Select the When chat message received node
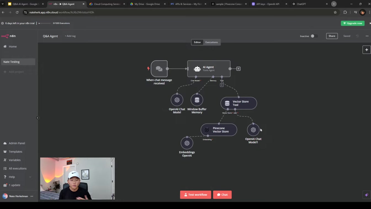The image size is (371, 209). pyautogui.click(x=159, y=69)
